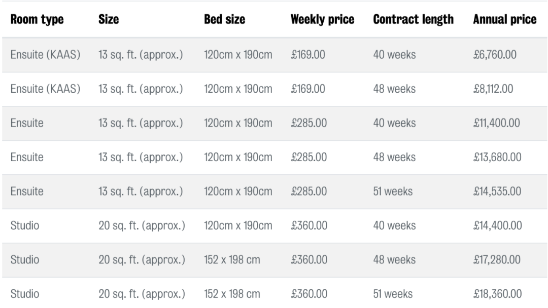548x308 pixels.
Task: Click bed size in the £17,280.00 row
Action: point(231,260)
